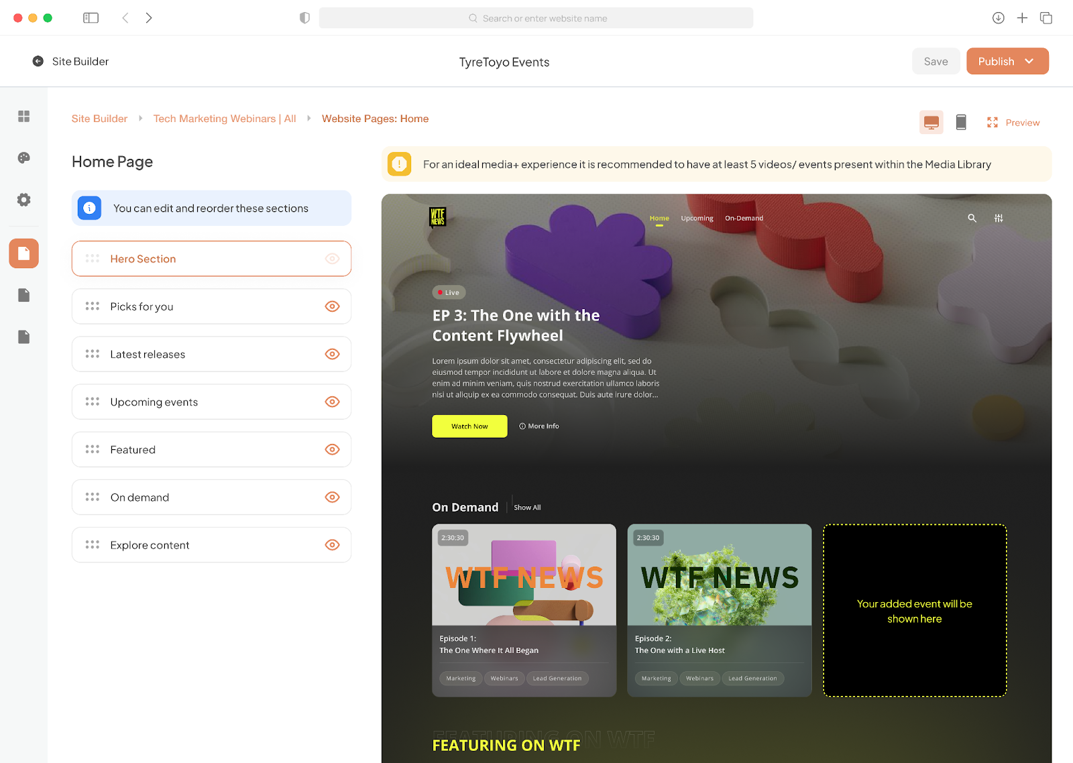This screenshot has width=1073, height=763.
Task: Click Episode 1 Webinars tag
Action: pos(504,679)
